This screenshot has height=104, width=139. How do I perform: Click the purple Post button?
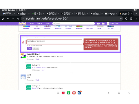click(29, 48)
